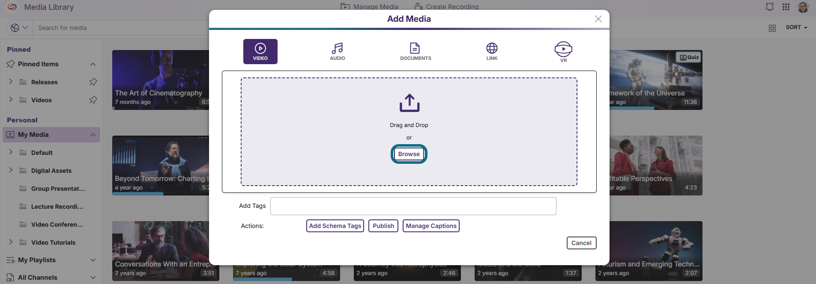Collapse the Pinned Items section
The image size is (816, 284).
[x=93, y=64]
